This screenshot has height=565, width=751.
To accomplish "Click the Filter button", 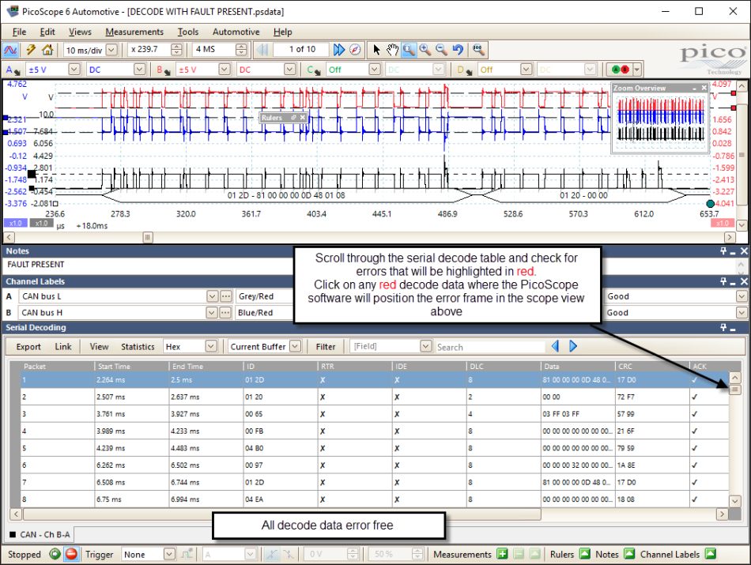I will (x=326, y=347).
